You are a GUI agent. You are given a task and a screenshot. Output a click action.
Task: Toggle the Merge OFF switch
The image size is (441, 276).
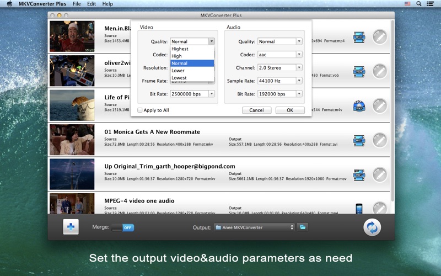click(123, 227)
